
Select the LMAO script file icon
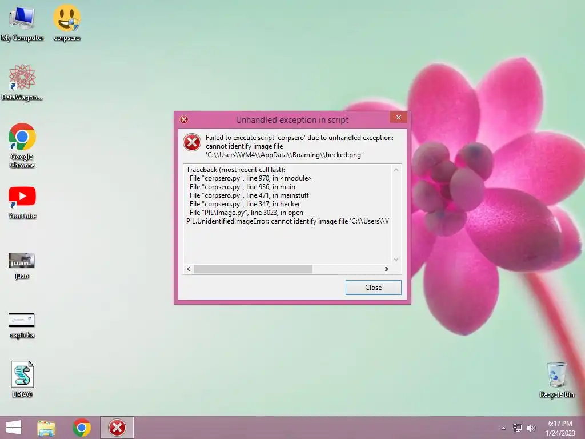[22, 380]
